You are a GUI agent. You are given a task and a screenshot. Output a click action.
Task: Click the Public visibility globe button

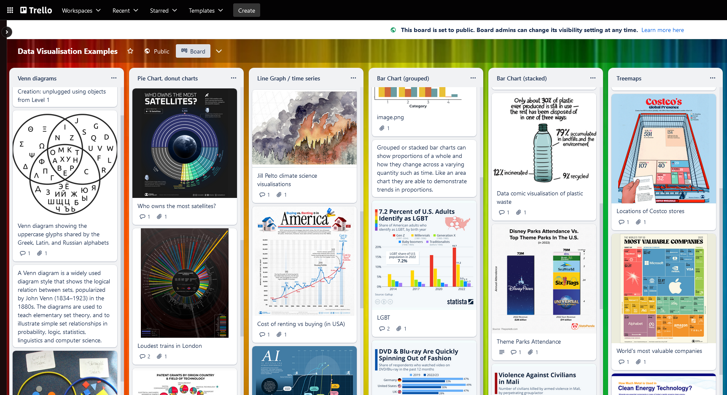coord(157,51)
